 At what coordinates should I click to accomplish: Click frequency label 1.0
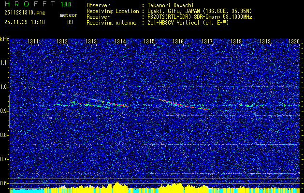4,87
